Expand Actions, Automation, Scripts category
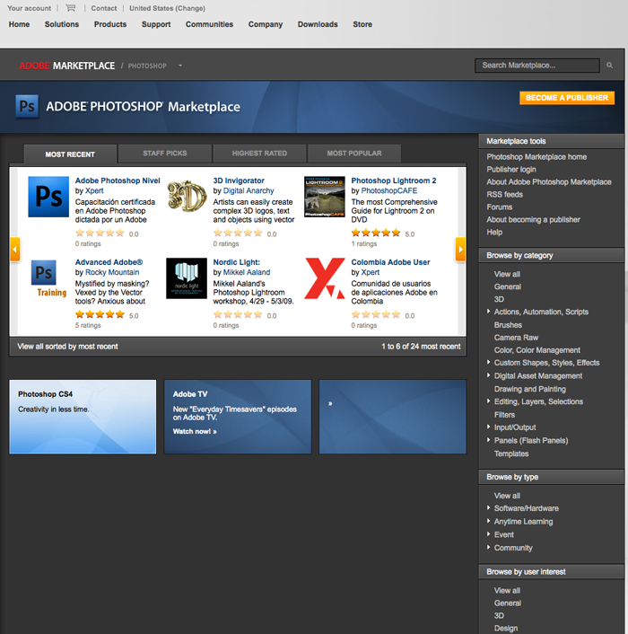This screenshot has height=634, width=628. pos(488,312)
